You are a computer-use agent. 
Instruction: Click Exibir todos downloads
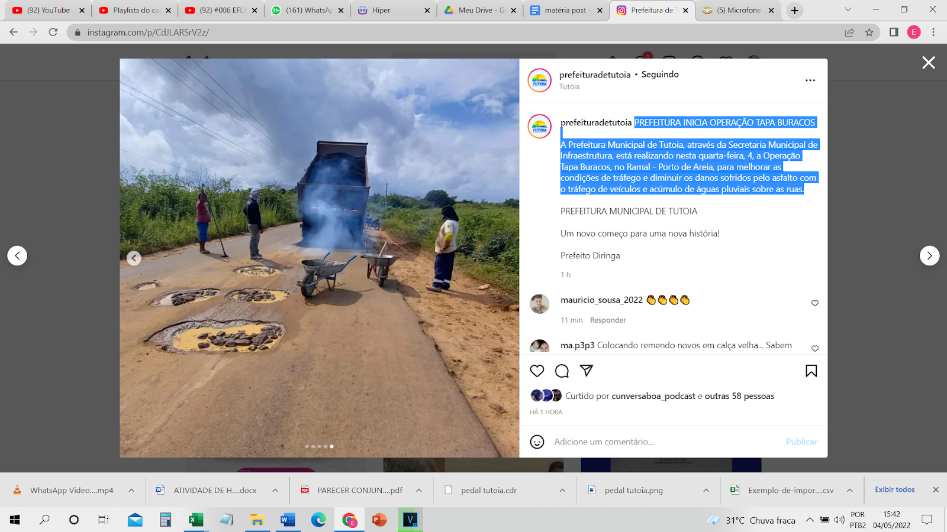(895, 489)
